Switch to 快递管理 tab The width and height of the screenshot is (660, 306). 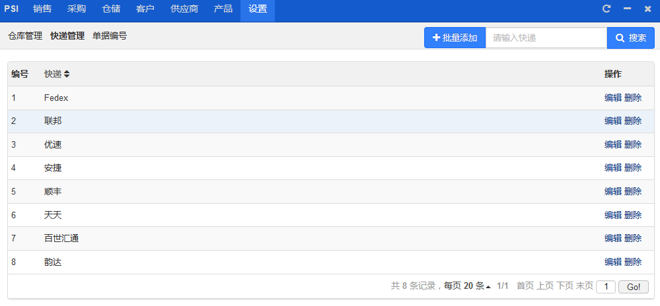pyautogui.click(x=67, y=36)
